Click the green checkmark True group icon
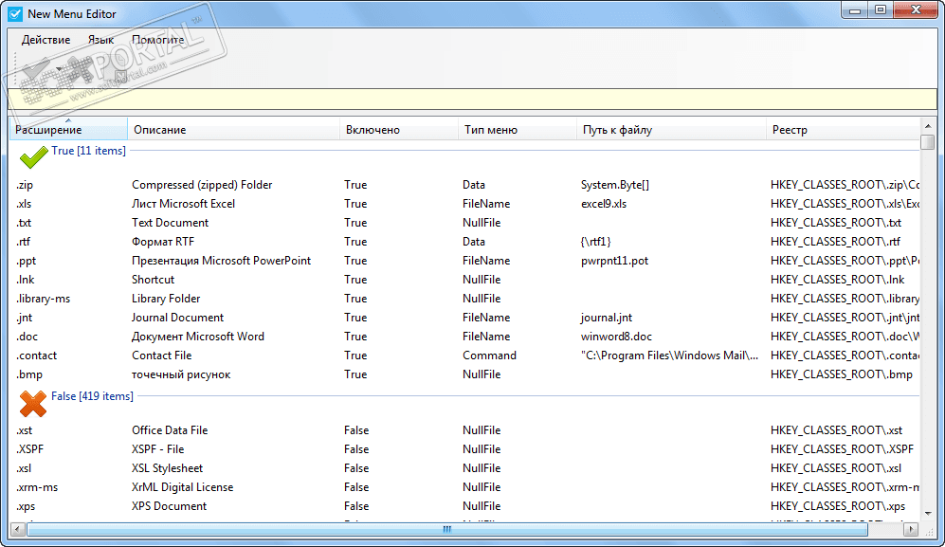Image resolution: width=945 pixels, height=547 pixels. [x=33, y=155]
